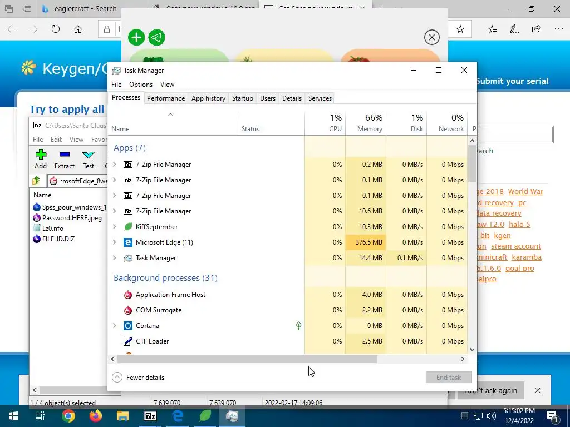Open Chrome from the taskbar

coord(68,416)
